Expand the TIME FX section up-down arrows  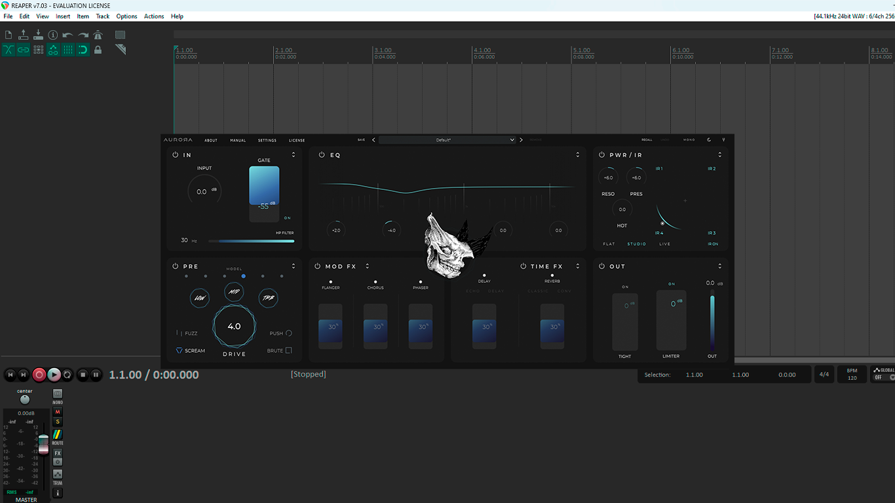point(578,267)
